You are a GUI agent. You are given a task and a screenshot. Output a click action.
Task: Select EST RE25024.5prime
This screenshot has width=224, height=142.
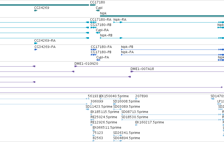pyautogui.click(x=92, y=120)
